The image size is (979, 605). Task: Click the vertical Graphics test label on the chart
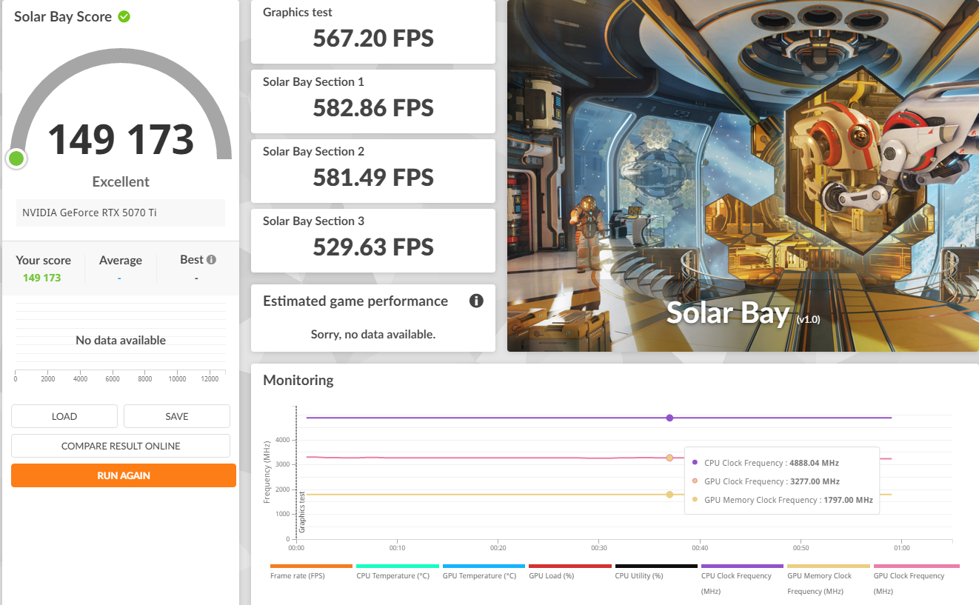[302, 512]
